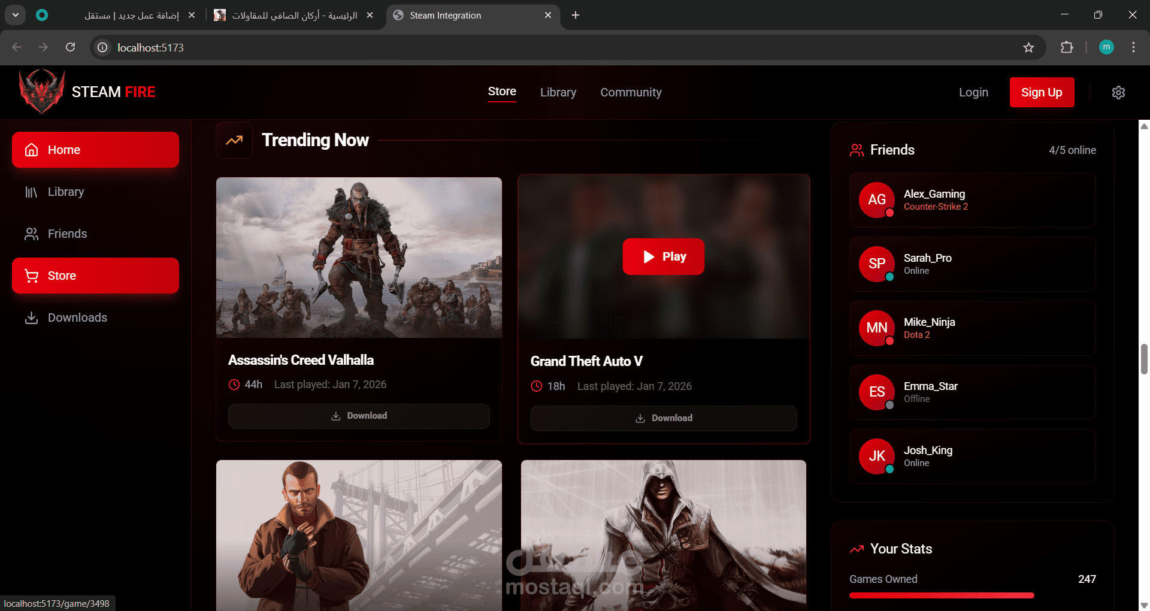This screenshot has width=1150, height=611.
Task: Select the Alex_Gaming friend row
Action: 973,200
